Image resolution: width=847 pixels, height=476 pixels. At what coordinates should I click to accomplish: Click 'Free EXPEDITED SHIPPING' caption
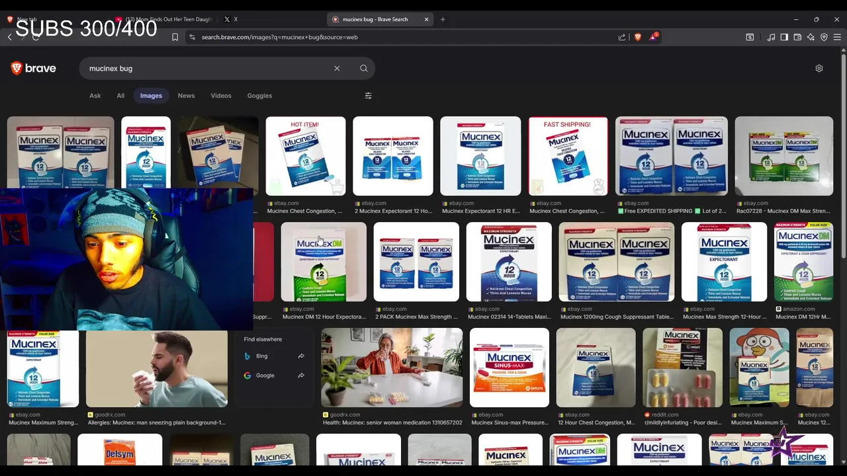coord(671,211)
